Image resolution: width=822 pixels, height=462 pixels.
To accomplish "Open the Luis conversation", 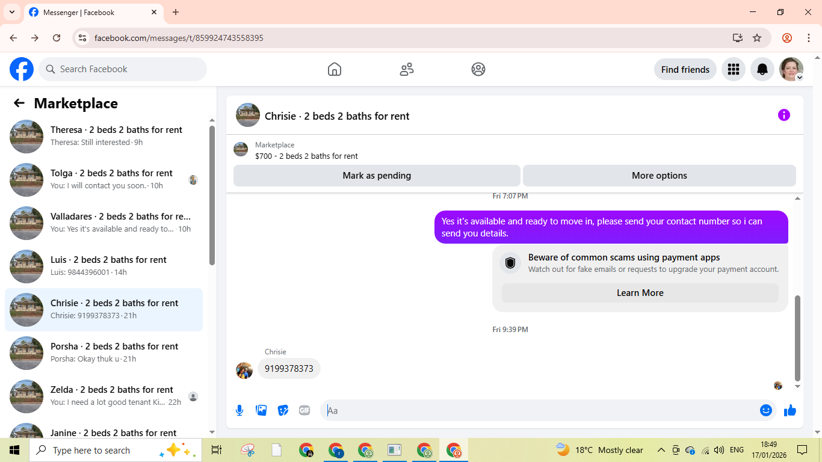I will point(104,266).
